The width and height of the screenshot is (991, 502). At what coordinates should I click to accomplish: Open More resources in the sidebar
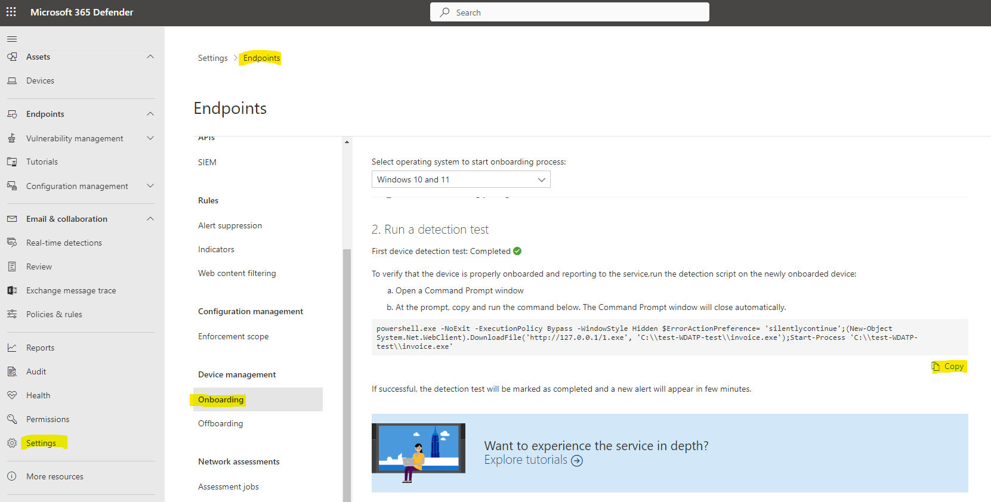(x=55, y=476)
